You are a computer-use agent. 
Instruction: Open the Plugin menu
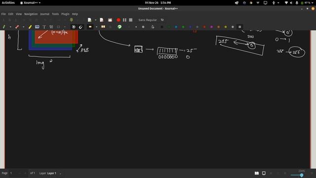pos(65,14)
